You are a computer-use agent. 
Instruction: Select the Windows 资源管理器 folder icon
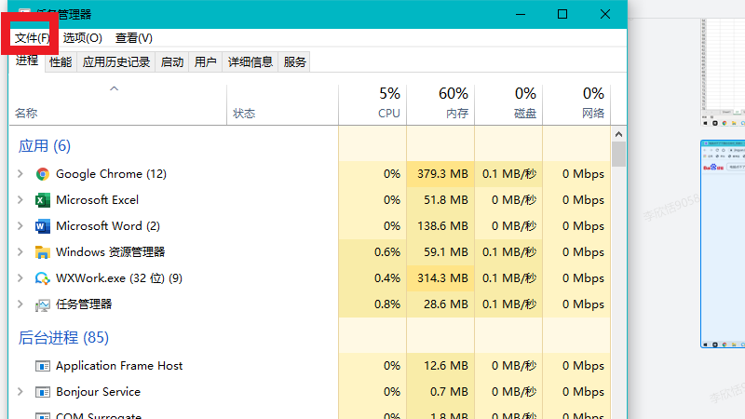pyautogui.click(x=42, y=252)
